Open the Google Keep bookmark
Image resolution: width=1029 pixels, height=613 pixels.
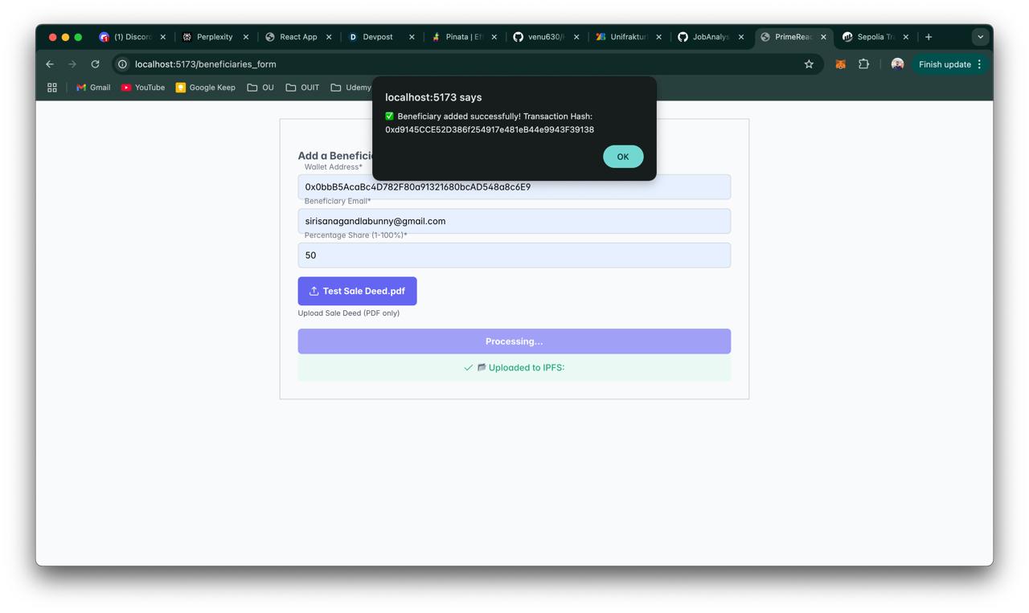(205, 88)
